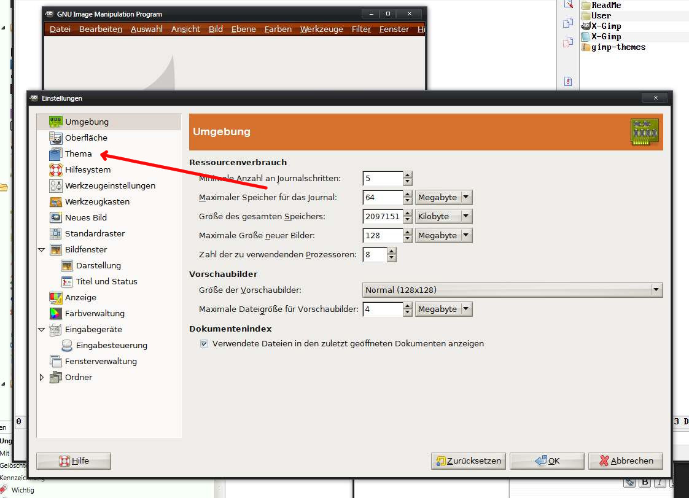Open Kilobyte unit dropdown for gesamten Speichers
This screenshot has height=498, width=689.
point(444,216)
